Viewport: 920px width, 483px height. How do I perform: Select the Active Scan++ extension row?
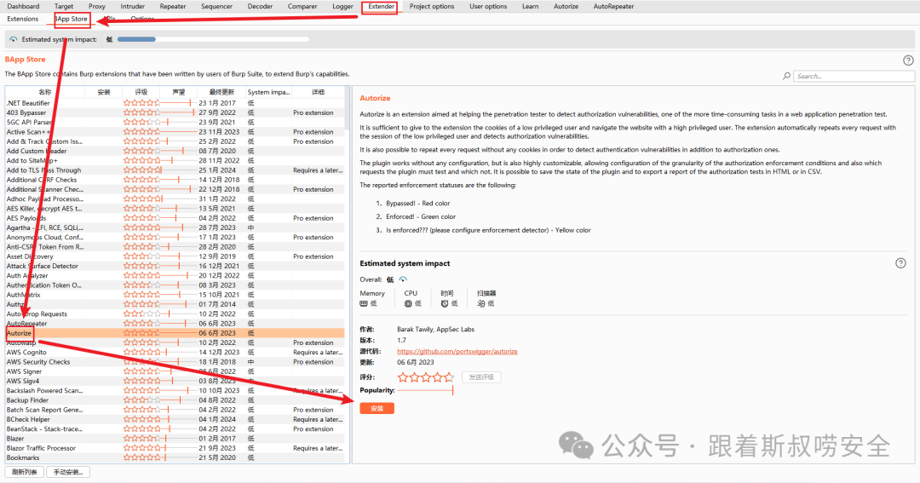[x=175, y=132]
